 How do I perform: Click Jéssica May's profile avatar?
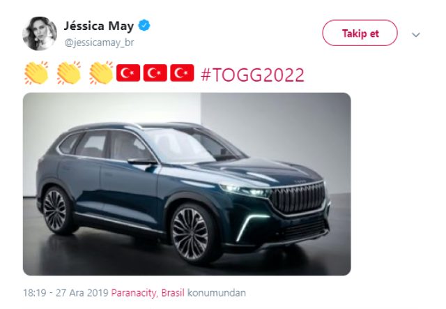tap(40, 33)
